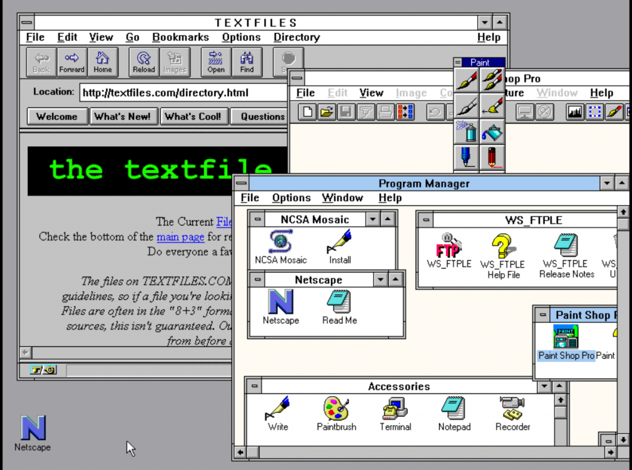Select the spray can airbrush tool

(x=467, y=131)
